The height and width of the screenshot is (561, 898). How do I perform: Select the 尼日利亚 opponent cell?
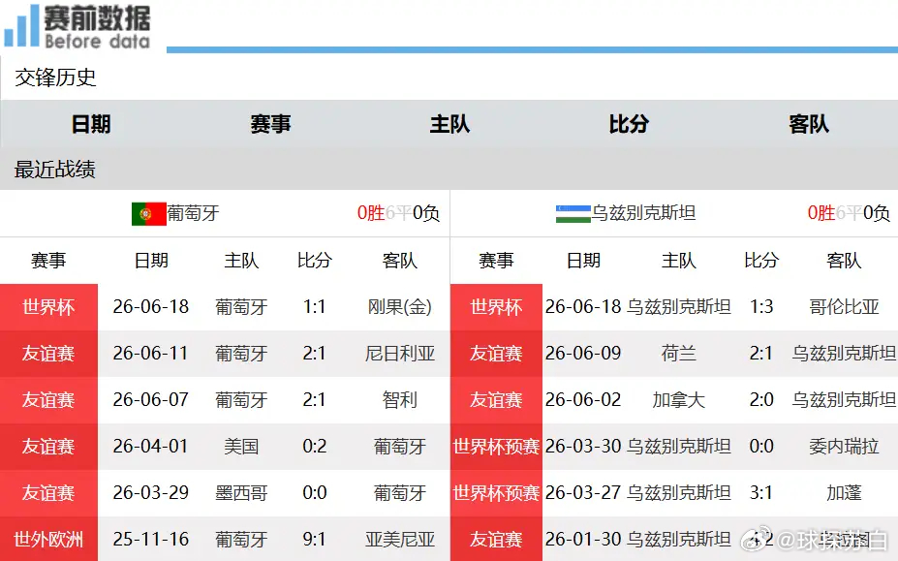point(400,354)
